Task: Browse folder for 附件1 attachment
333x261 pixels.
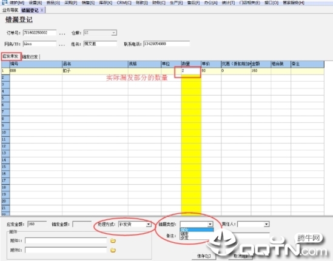Action: [x=113, y=241]
